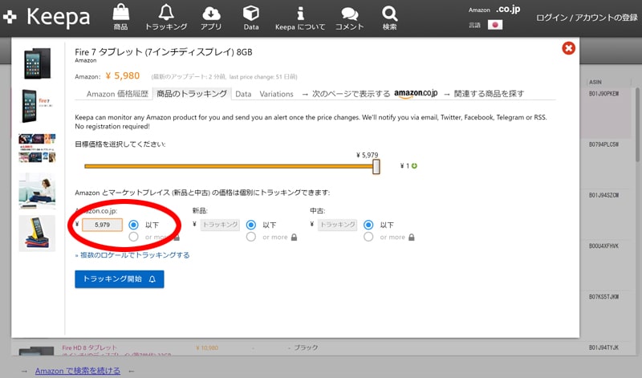Click the Amazon .co.jp domain selector
642x378 pixels.
(x=494, y=10)
